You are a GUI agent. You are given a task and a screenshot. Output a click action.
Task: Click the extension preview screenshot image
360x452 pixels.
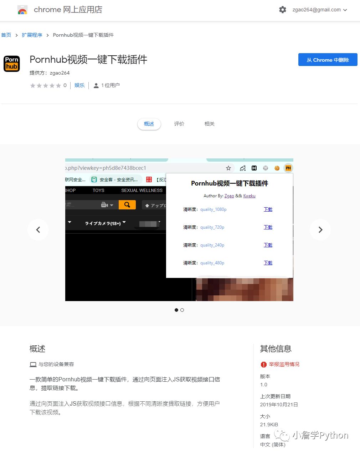pyautogui.click(x=179, y=230)
